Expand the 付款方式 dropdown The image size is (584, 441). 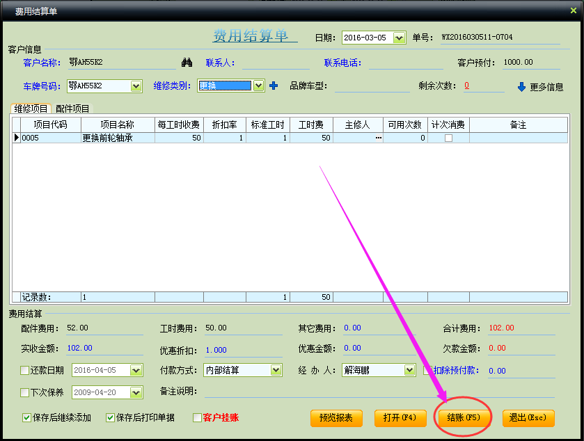(x=276, y=370)
